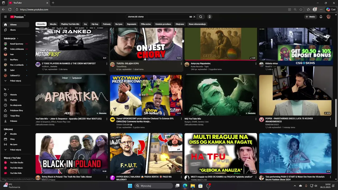Play the BLACK IN POLAND video thumbnail

(72, 153)
